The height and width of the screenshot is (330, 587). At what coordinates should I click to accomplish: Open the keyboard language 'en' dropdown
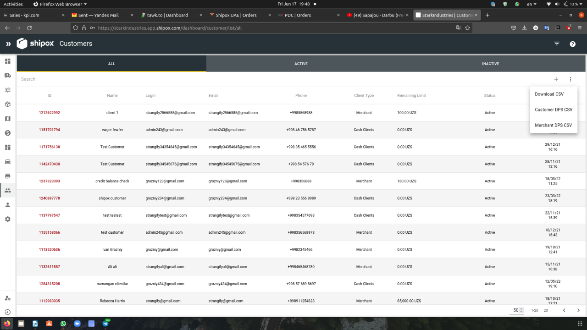click(x=532, y=4)
